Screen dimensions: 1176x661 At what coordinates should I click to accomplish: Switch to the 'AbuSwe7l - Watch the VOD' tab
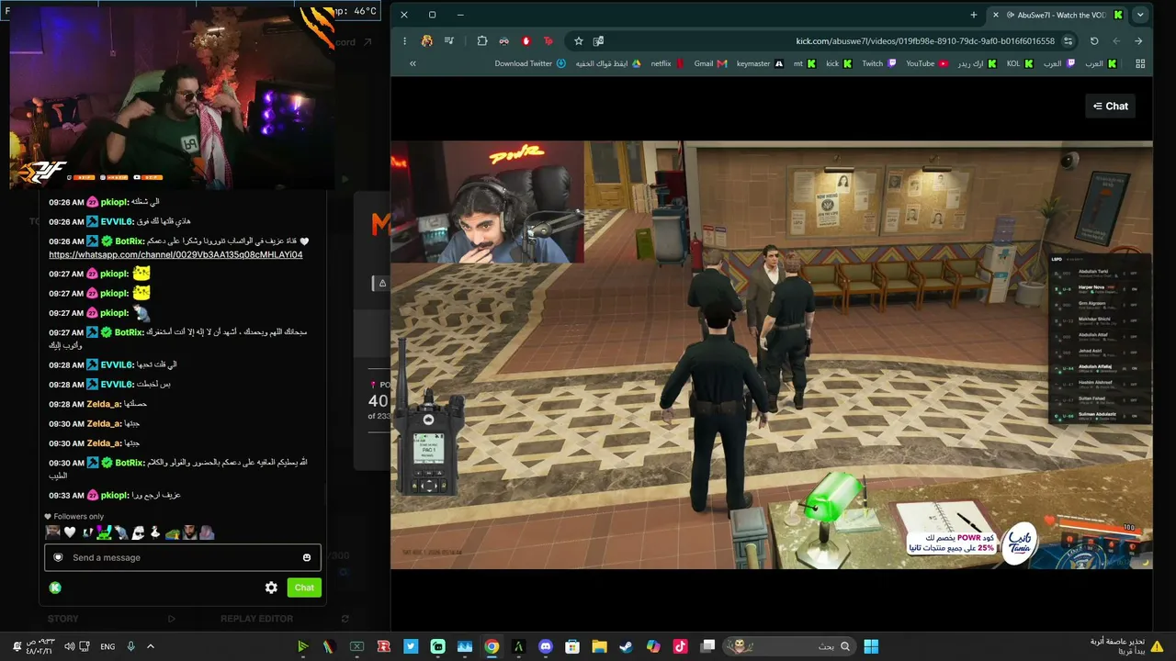[x=1057, y=15]
